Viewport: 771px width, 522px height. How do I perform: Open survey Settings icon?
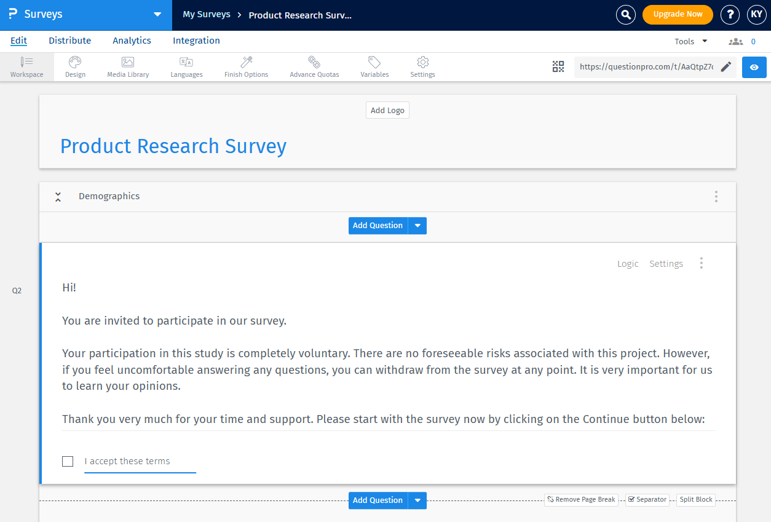(422, 66)
